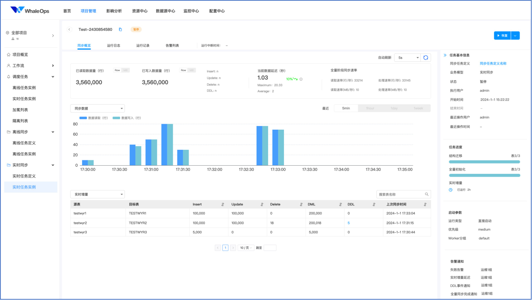Toggle read data unit to MB
Viewport: 532px width, 300px height.
(x=126, y=70)
